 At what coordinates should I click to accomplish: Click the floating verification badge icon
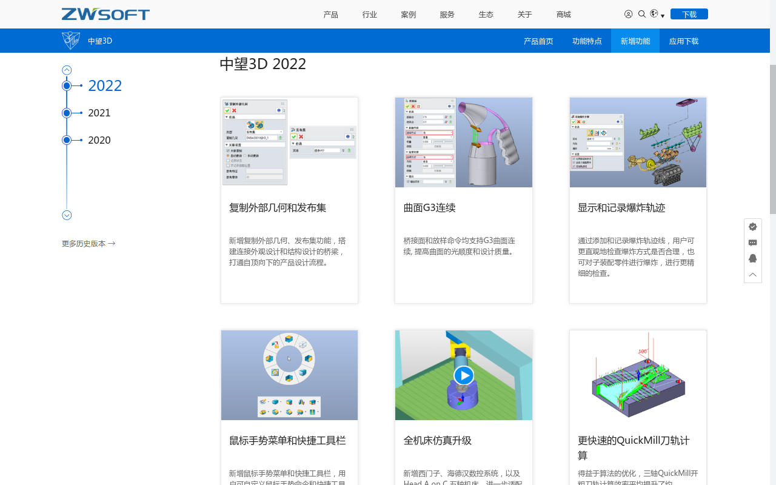753,227
